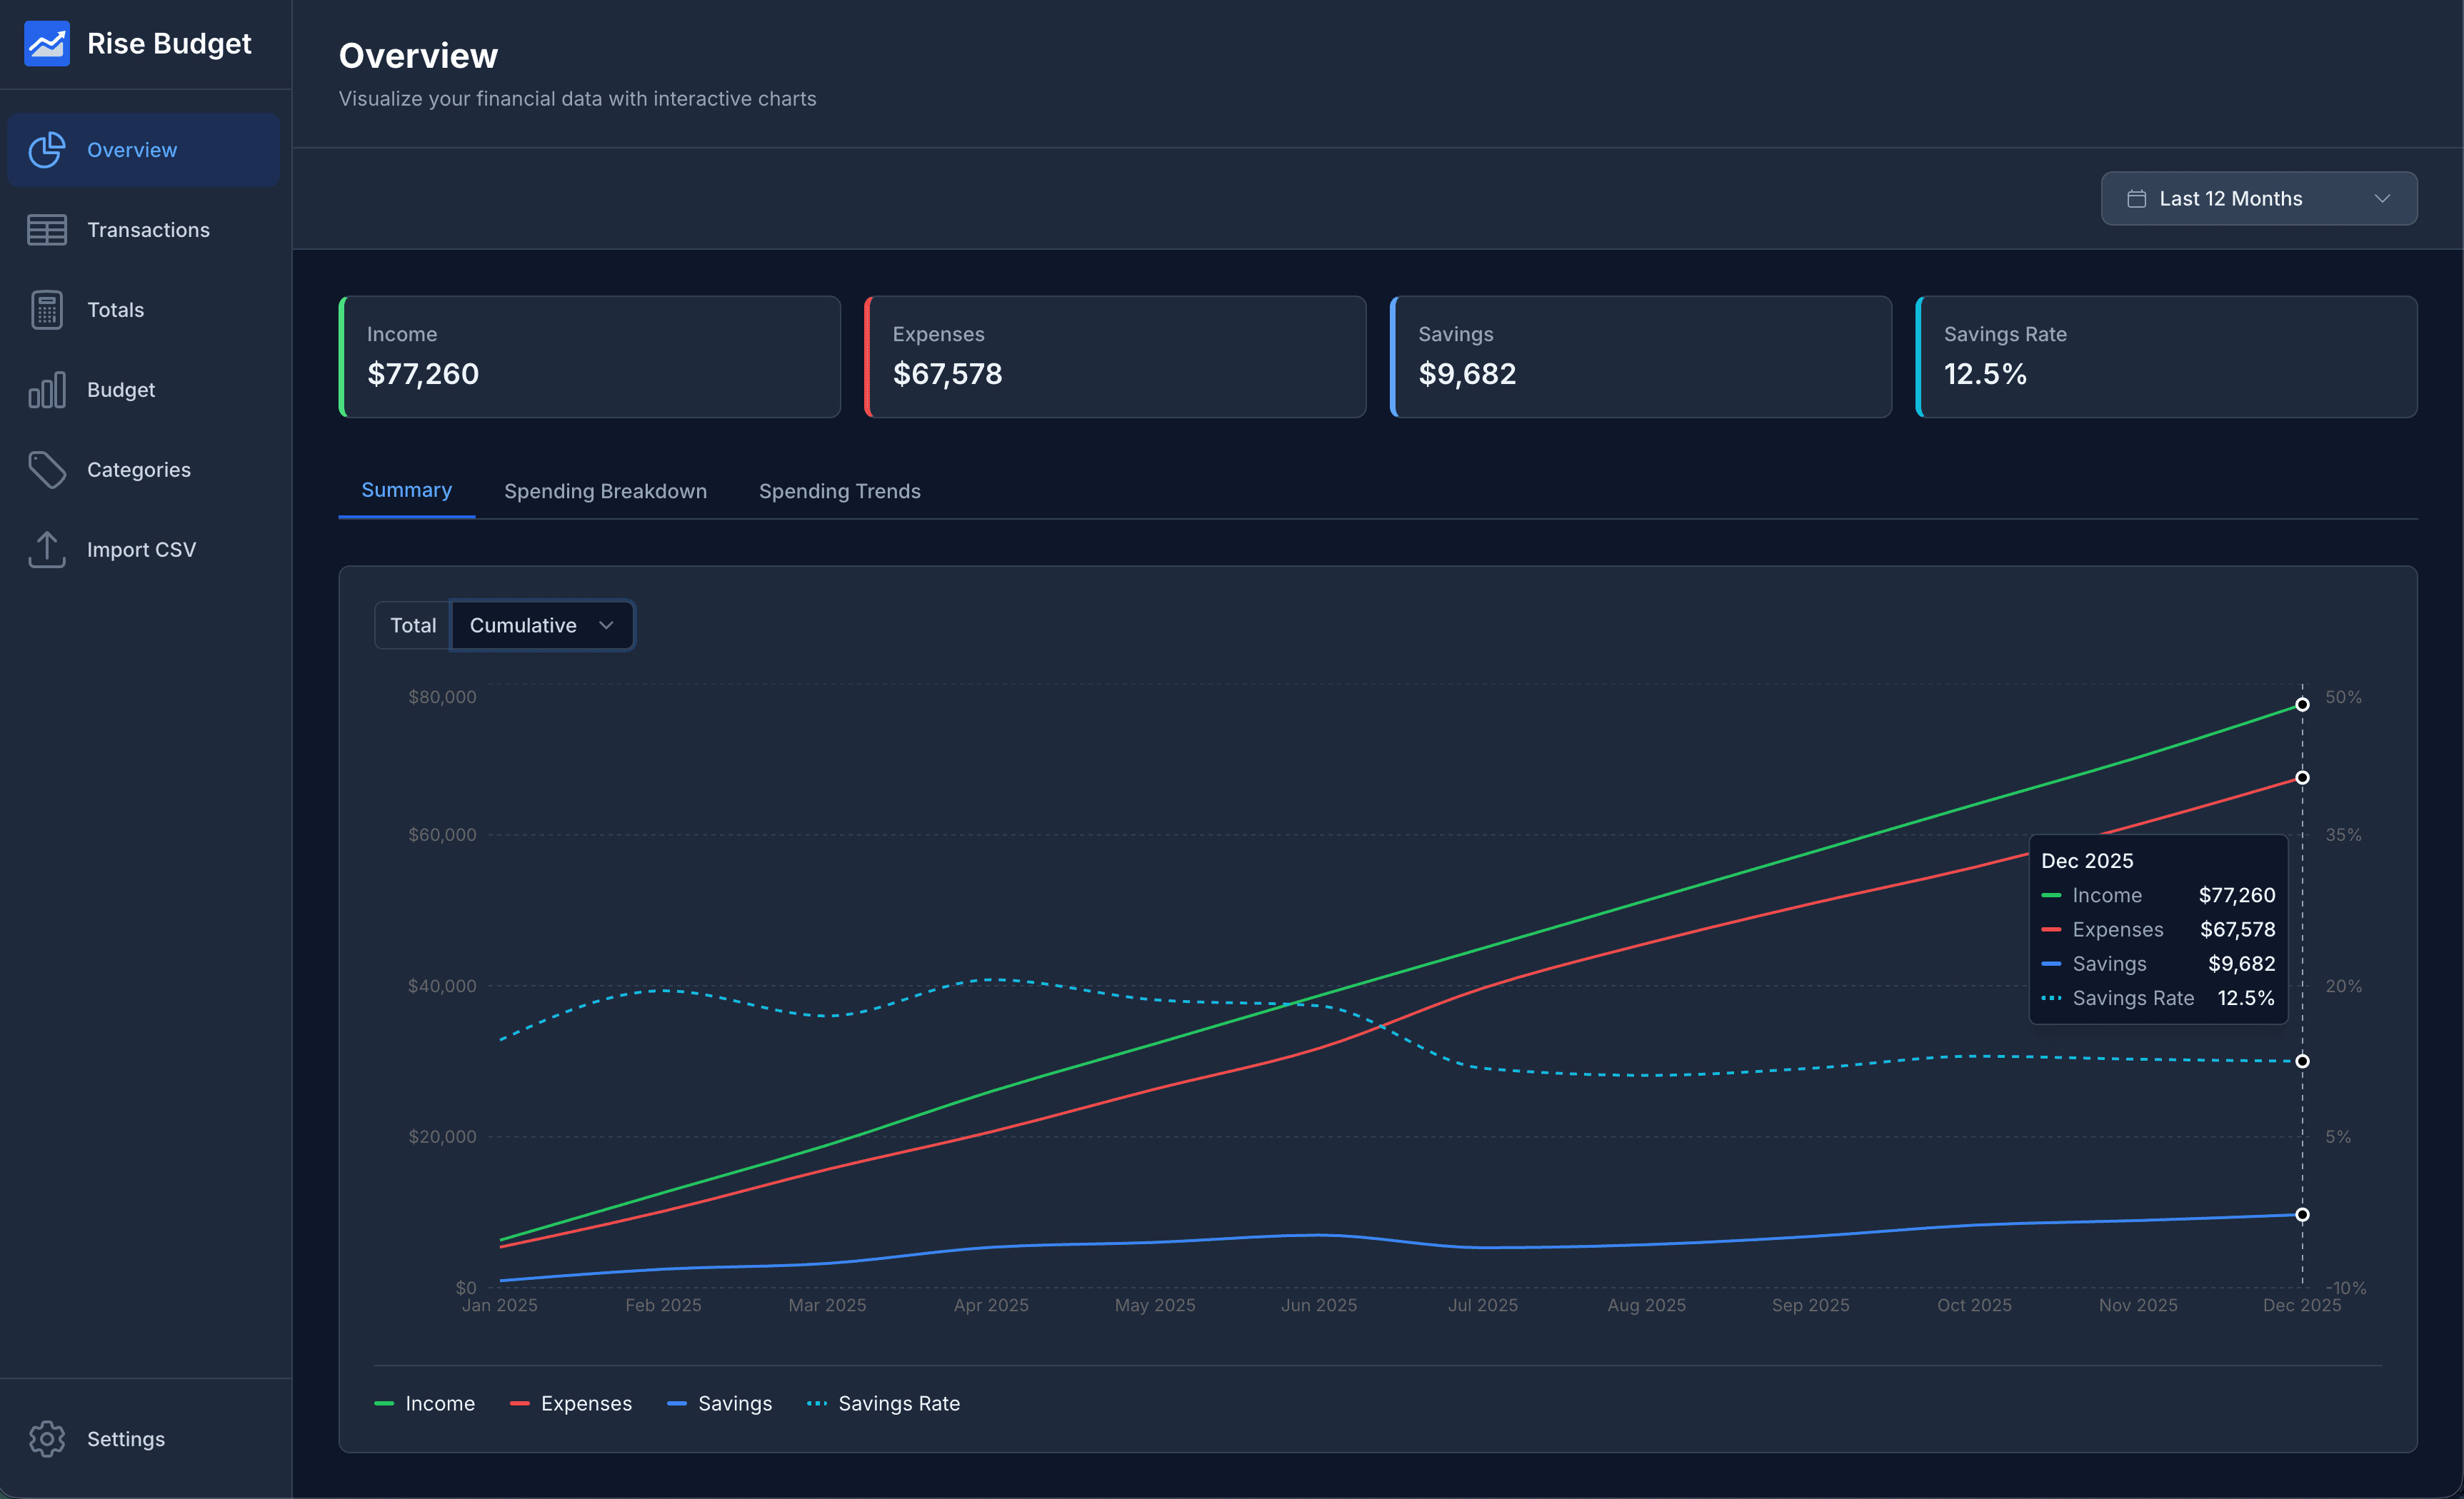Switch to the Spending Breakdown tab

(605, 490)
